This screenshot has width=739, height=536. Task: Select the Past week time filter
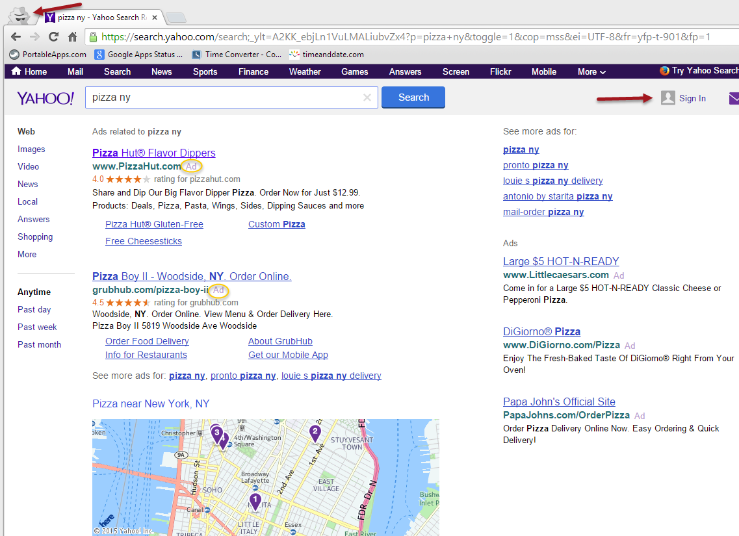click(x=37, y=327)
